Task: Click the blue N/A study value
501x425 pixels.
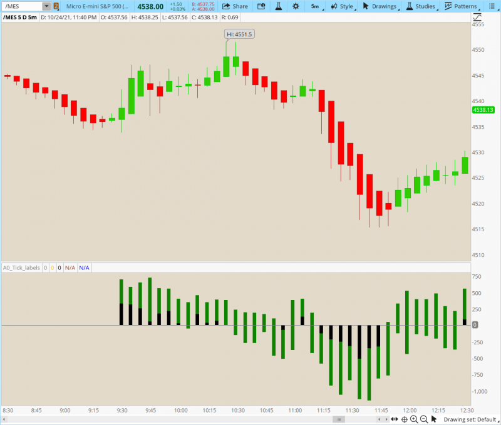Action: (84, 268)
